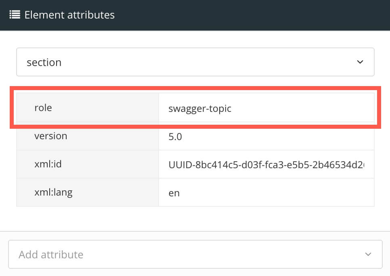Open the section element dropdown

point(195,62)
